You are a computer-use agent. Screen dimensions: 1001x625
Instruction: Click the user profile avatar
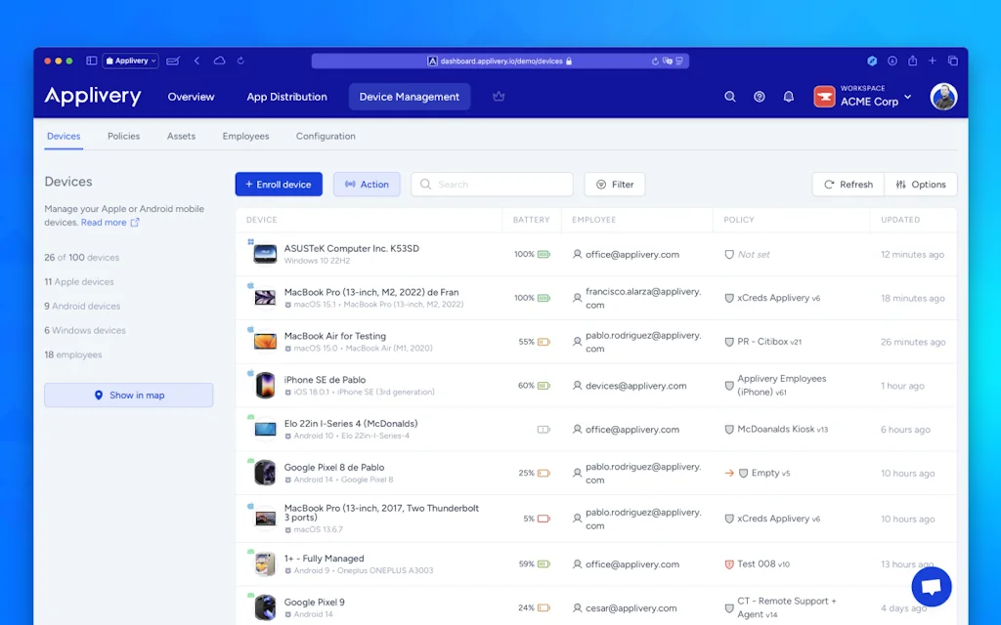943,97
